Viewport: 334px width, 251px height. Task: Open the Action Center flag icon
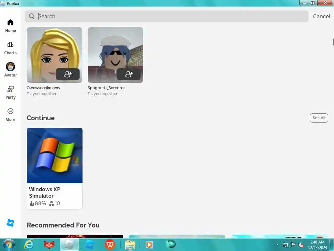(293, 244)
